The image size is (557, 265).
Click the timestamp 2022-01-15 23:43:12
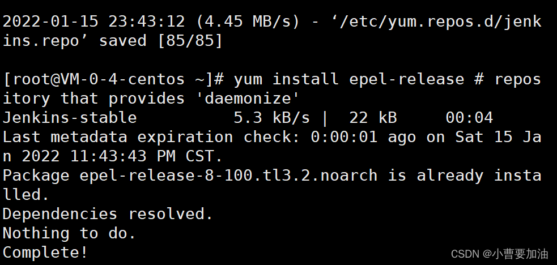(94, 22)
